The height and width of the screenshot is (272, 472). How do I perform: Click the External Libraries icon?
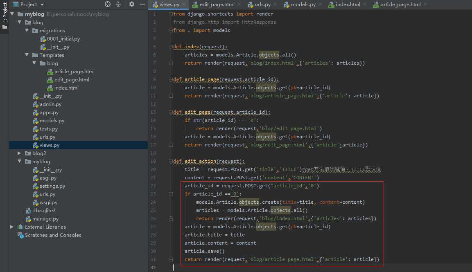(x=20, y=227)
